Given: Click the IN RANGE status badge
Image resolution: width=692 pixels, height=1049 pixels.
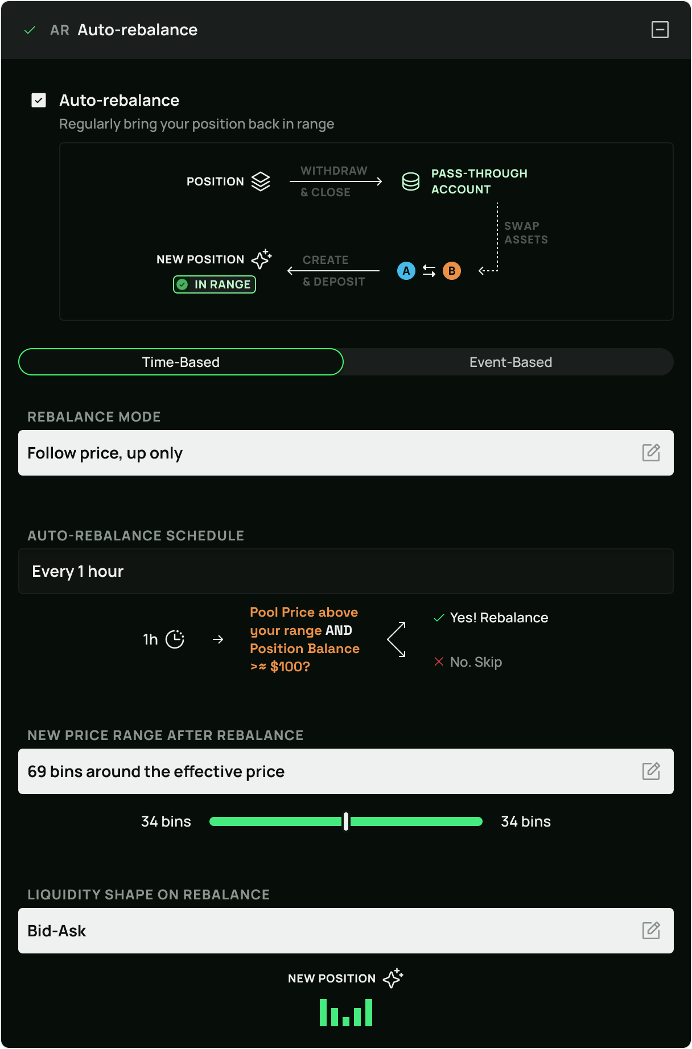Looking at the screenshot, I should point(215,284).
